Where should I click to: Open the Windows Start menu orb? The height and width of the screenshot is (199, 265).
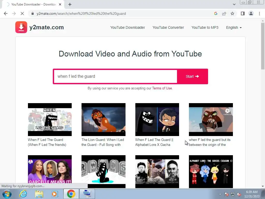pyautogui.click(x=7, y=194)
